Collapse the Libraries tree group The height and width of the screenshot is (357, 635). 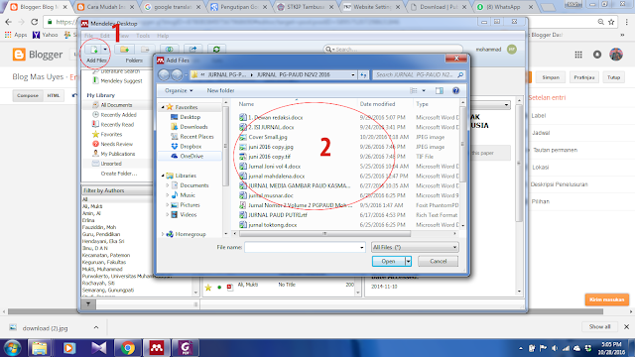tap(163, 176)
